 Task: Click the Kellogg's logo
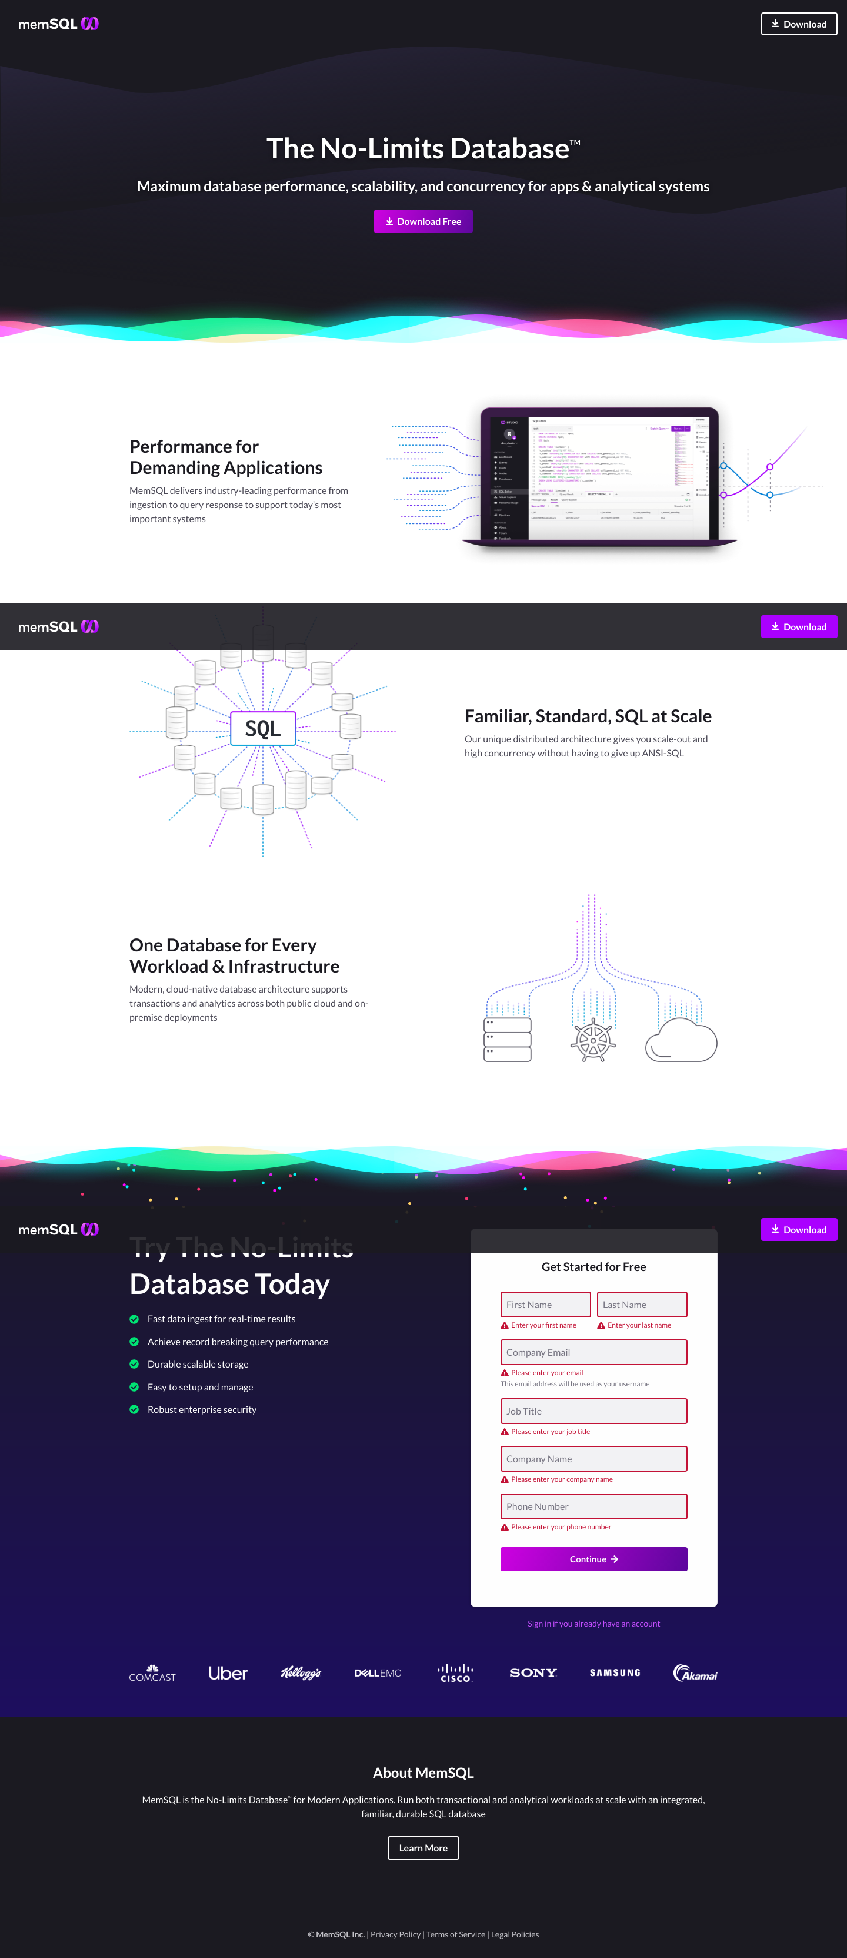(301, 1673)
